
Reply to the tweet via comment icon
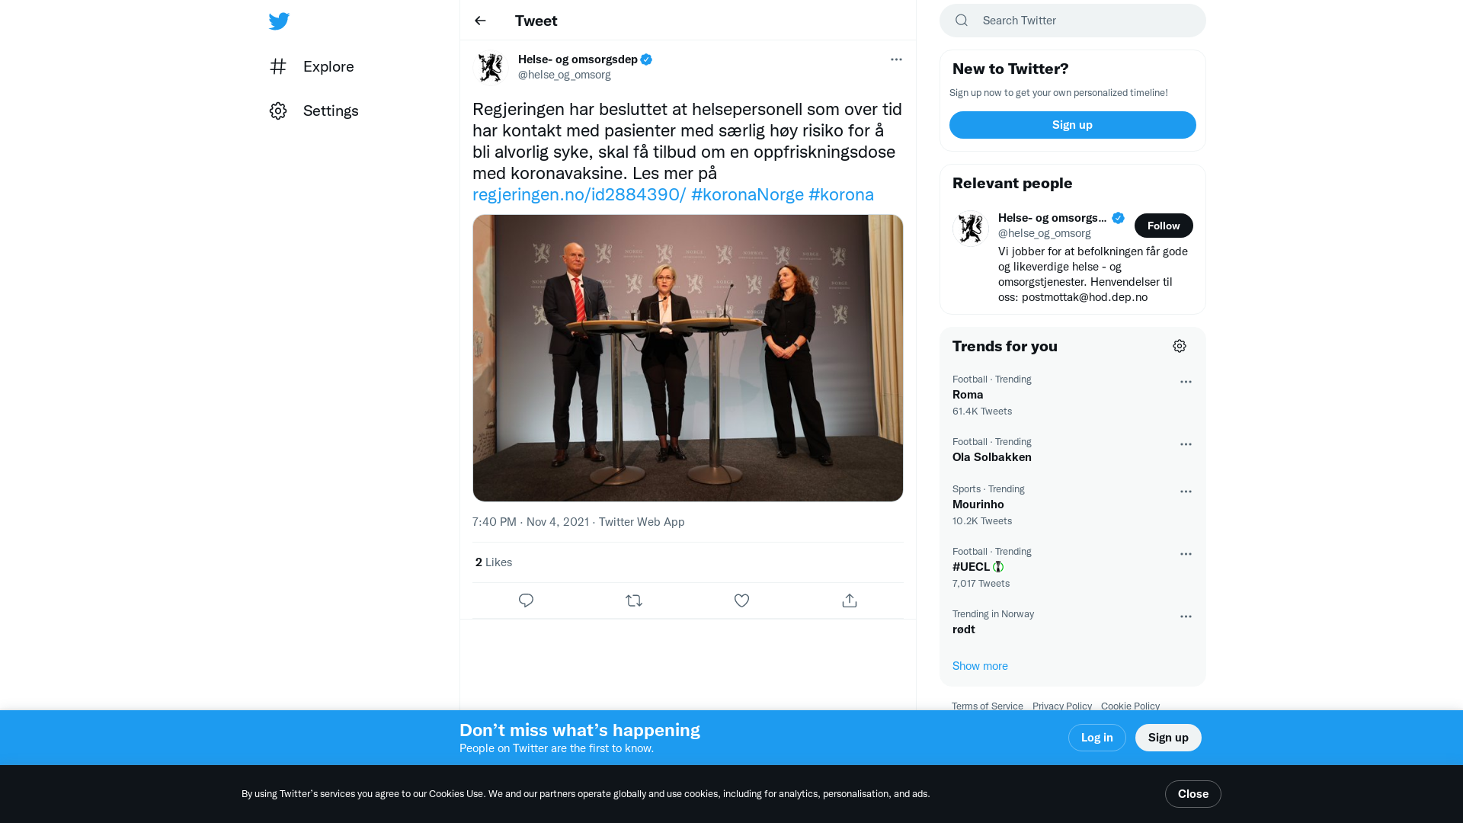coord(526,600)
